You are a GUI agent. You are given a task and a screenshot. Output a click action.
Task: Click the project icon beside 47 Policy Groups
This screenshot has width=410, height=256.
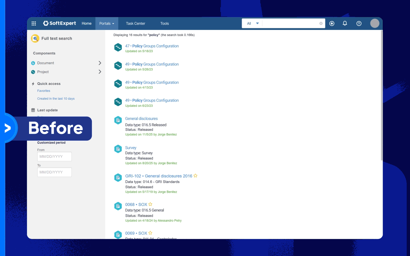click(118, 47)
